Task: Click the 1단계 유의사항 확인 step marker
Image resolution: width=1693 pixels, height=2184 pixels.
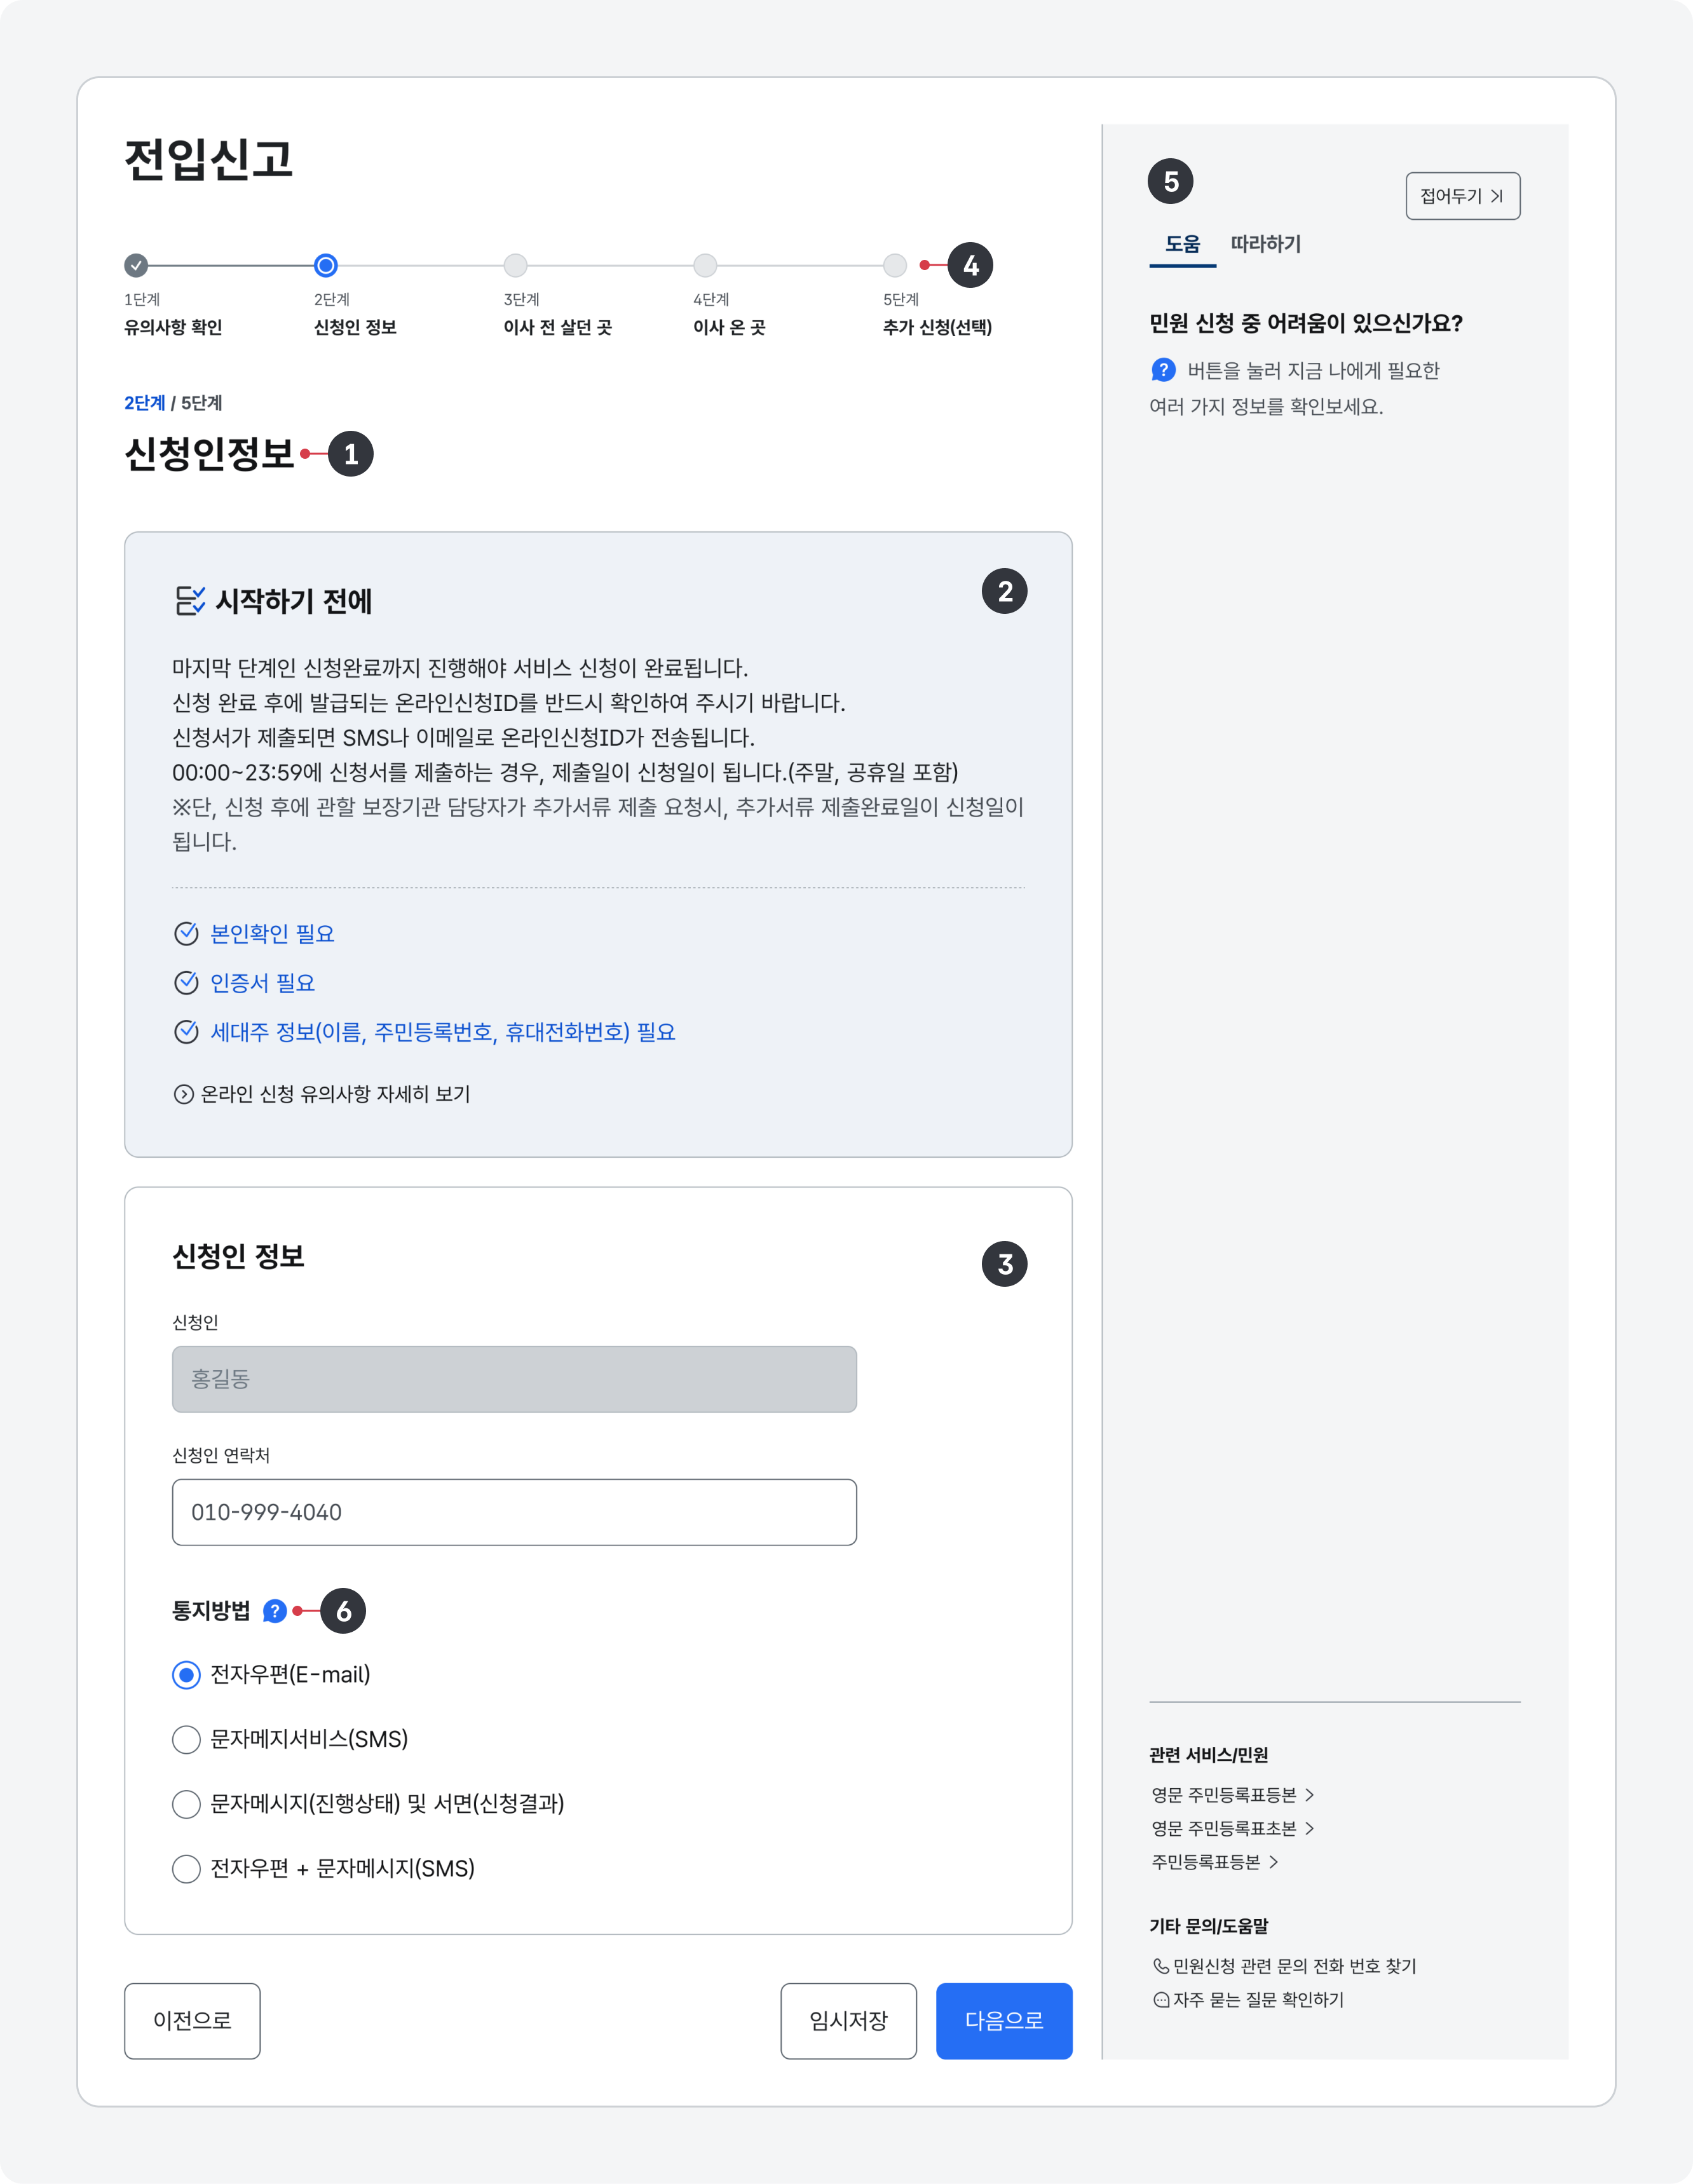Action: [x=136, y=266]
